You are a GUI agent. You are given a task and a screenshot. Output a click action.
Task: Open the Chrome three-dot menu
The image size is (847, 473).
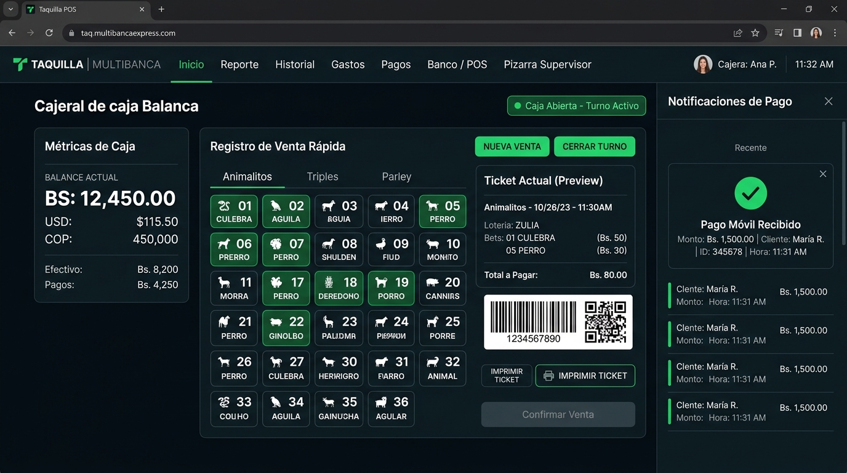point(835,33)
